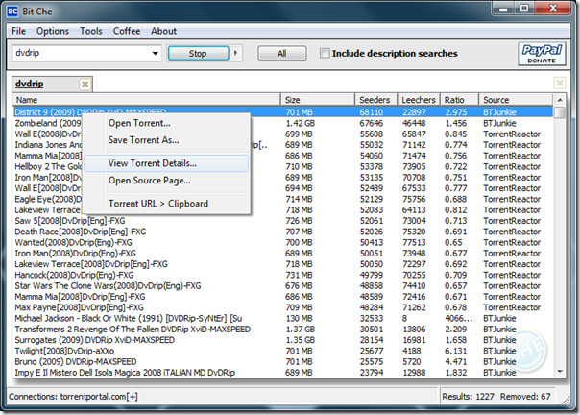Viewport: 580px width, 415px height.
Task: Select Impy E Il Mistero Dell Isola row
Action: pos(283,373)
